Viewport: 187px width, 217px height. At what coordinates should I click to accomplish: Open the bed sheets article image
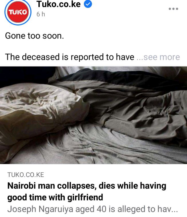pos(93,115)
